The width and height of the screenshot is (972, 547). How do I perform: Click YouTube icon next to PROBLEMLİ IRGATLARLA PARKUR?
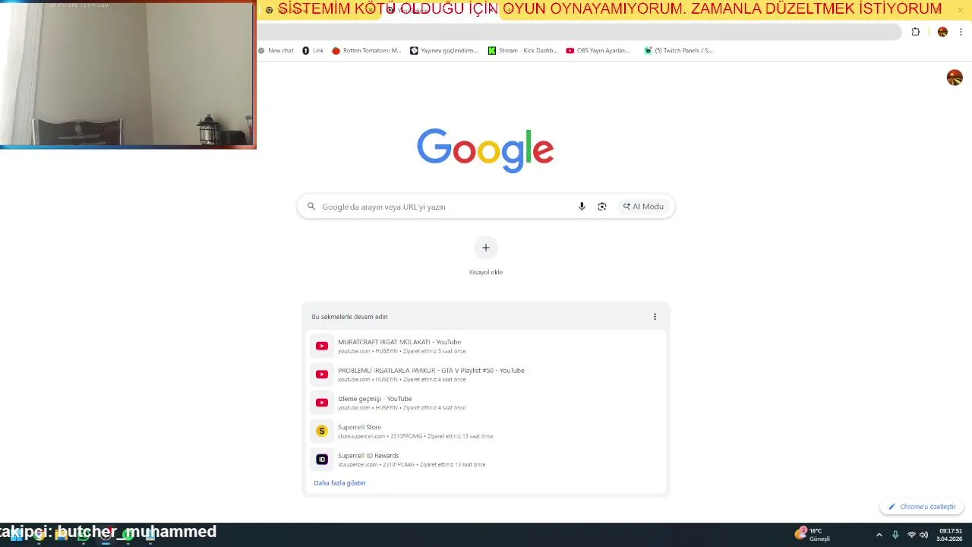click(322, 375)
